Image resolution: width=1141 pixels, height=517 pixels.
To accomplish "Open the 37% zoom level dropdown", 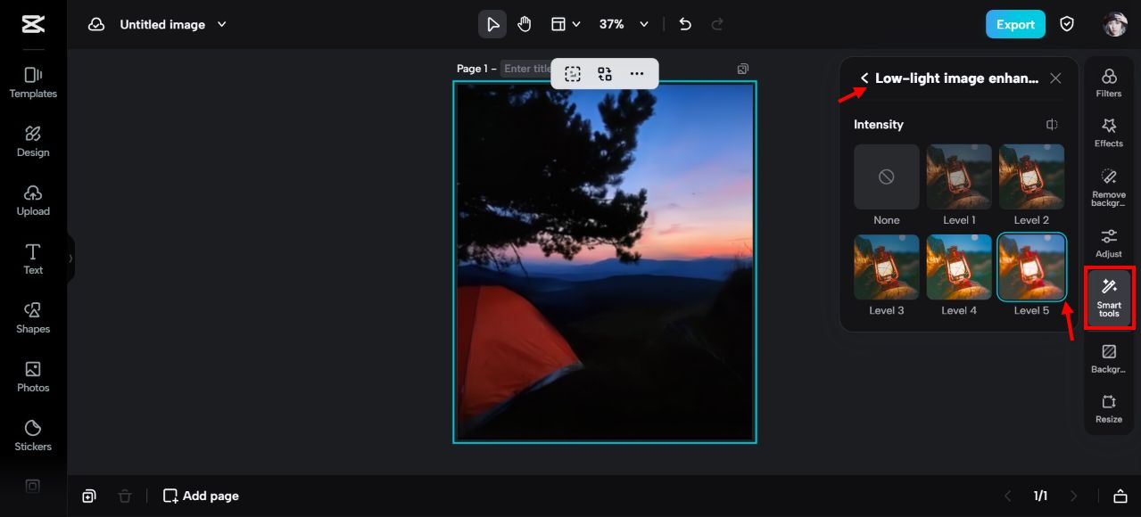I will [x=624, y=25].
